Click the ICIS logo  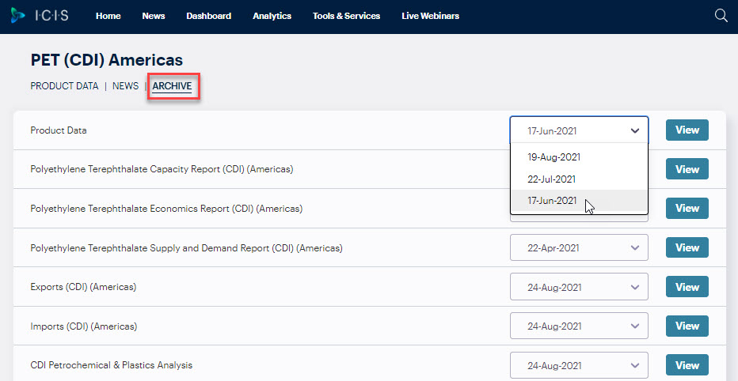[x=40, y=15]
